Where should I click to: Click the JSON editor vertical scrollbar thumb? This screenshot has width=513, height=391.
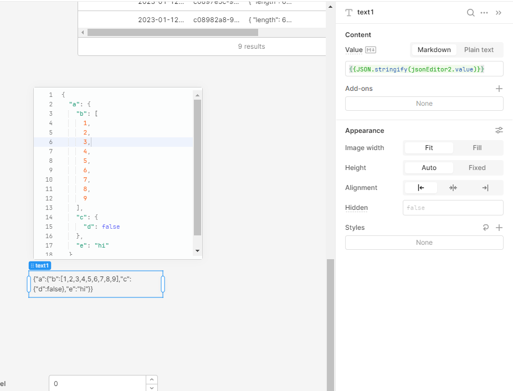[197, 167]
